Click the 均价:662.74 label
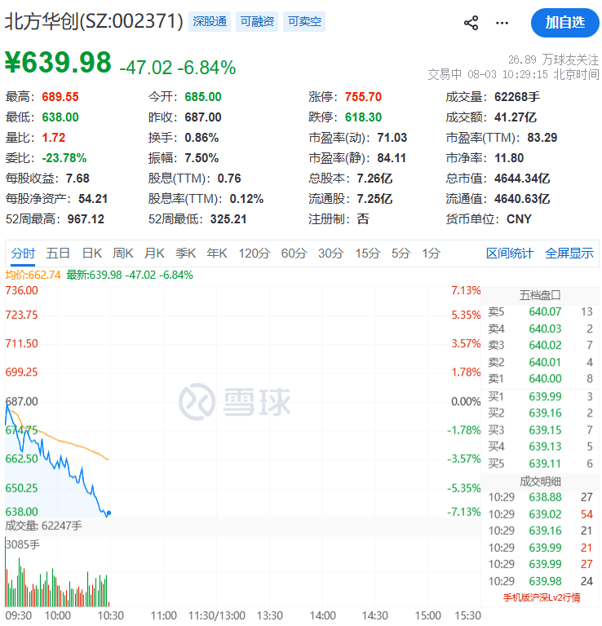Viewport: 602px width, 626px height. click(33, 276)
